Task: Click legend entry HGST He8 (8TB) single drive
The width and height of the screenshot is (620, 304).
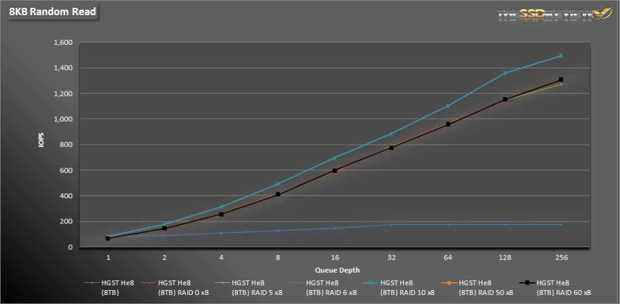Action: pos(109,288)
